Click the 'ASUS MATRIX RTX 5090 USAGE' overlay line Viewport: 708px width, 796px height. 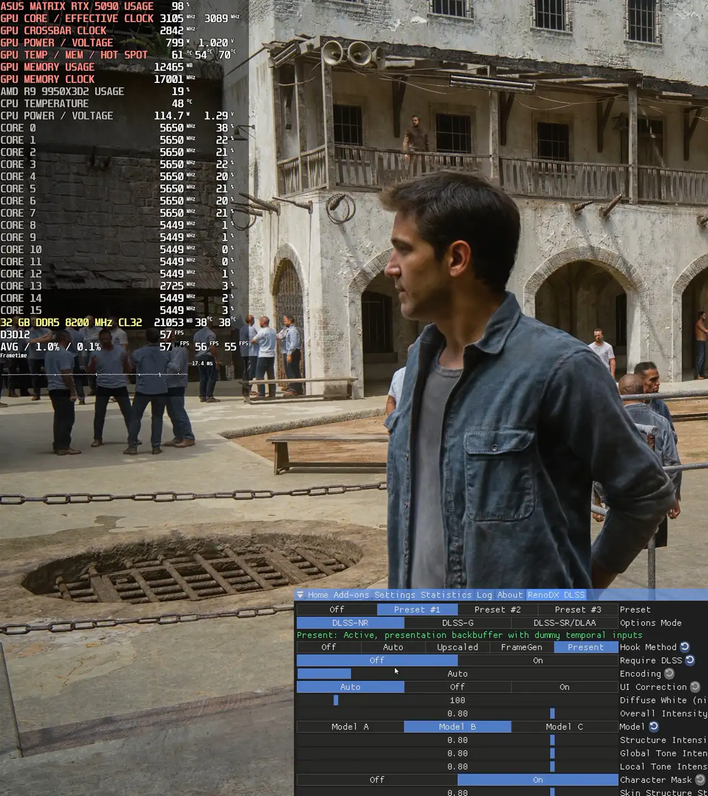(95, 6)
